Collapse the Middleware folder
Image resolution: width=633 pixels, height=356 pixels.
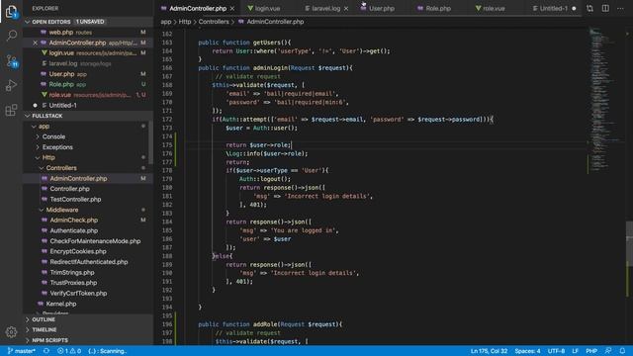[x=61, y=210]
